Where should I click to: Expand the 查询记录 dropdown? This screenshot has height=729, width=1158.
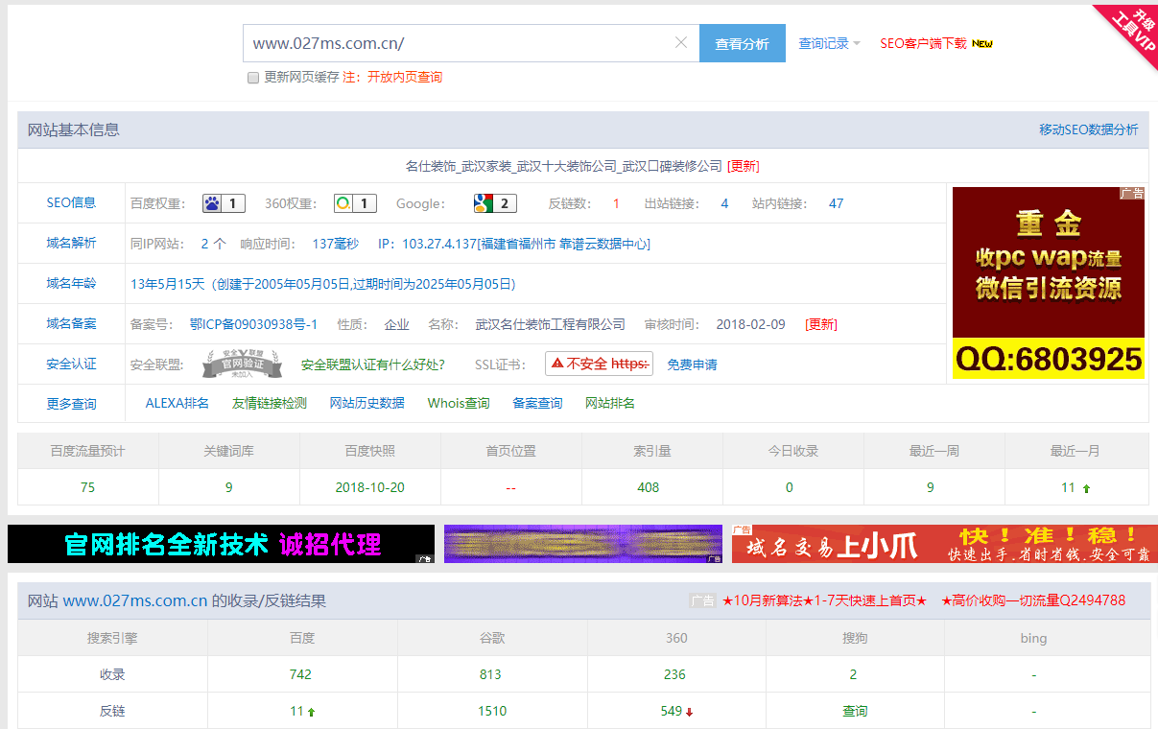click(829, 44)
